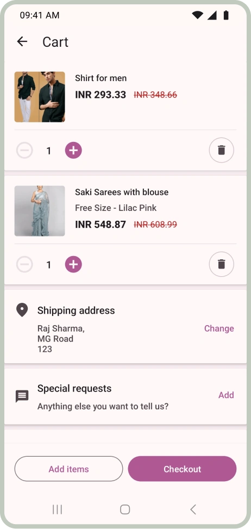Tap the shipping address location pin icon
251x529 pixels.
[x=22, y=310]
